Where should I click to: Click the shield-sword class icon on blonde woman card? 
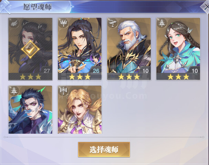coord(63,91)
